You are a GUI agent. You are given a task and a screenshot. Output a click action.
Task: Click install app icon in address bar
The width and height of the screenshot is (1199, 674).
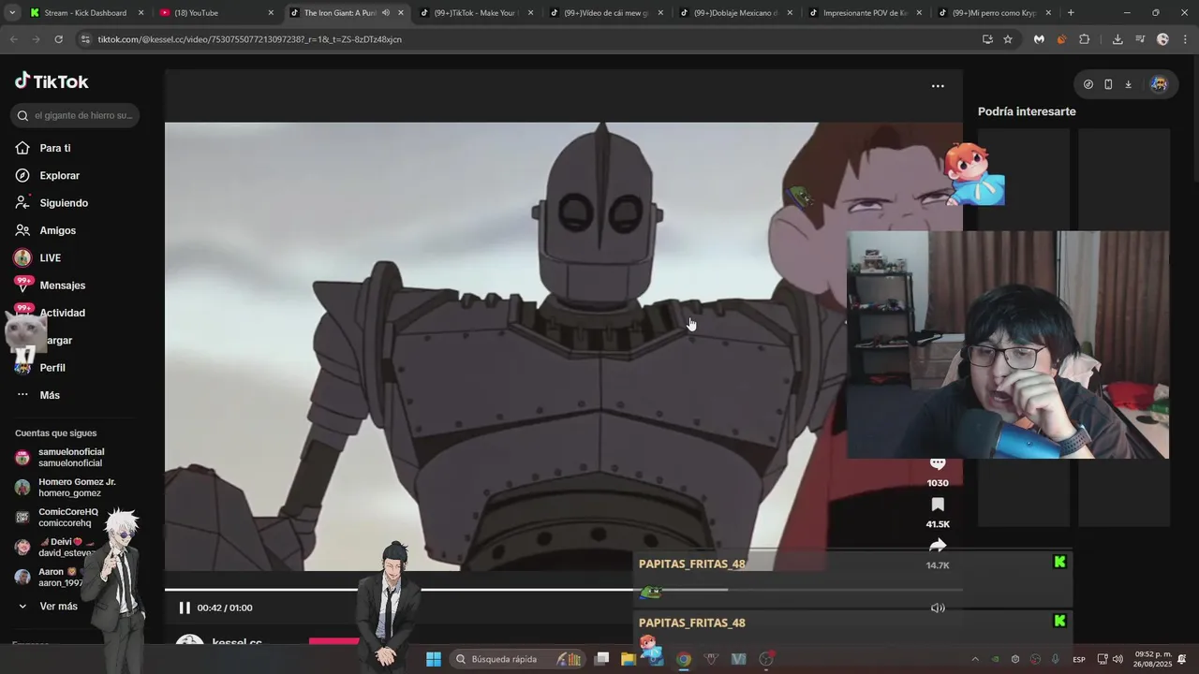tap(987, 39)
